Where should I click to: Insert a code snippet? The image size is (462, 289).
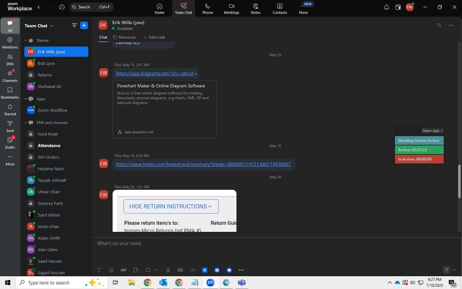point(193,270)
